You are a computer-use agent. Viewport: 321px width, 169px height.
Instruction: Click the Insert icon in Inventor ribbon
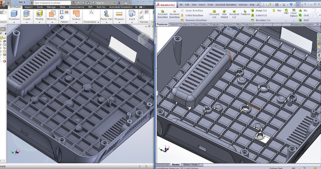132,14
